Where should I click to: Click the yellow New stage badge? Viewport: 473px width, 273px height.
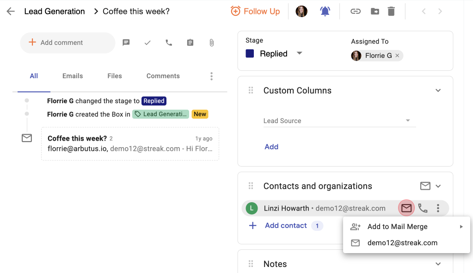tap(200, 114)
